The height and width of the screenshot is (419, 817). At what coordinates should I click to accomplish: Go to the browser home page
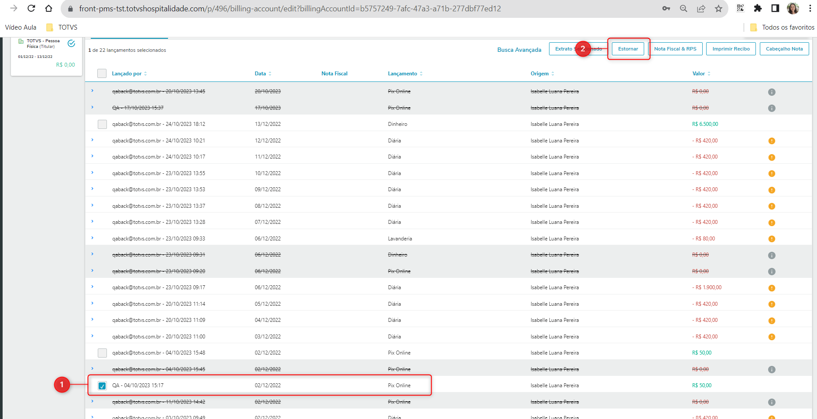(48, 8)
